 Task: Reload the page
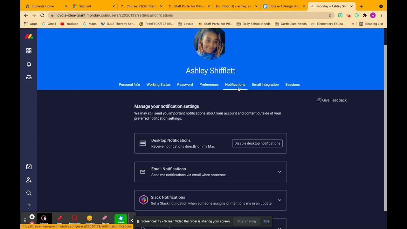[42, 15]
